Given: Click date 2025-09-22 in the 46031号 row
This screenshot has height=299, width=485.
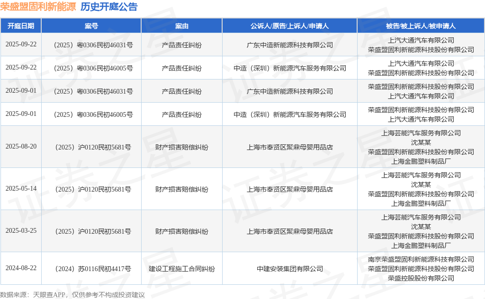Looking at the screenshot, I should (x=21, y=44).
